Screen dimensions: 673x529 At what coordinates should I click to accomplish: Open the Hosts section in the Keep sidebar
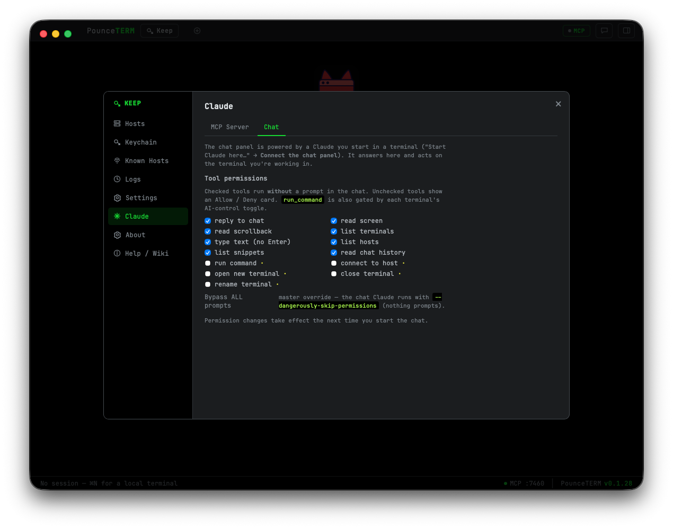click(148, 124)
